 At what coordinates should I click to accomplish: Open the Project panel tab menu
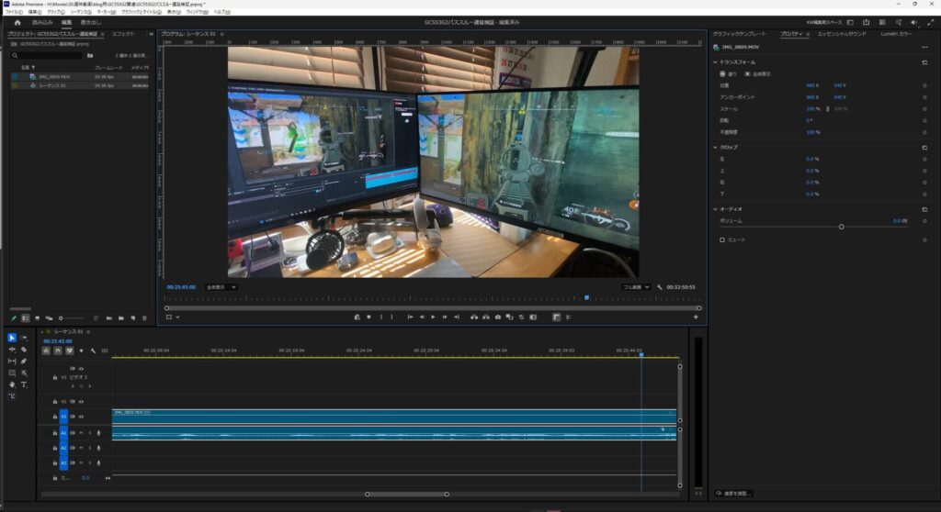(103, 34)
